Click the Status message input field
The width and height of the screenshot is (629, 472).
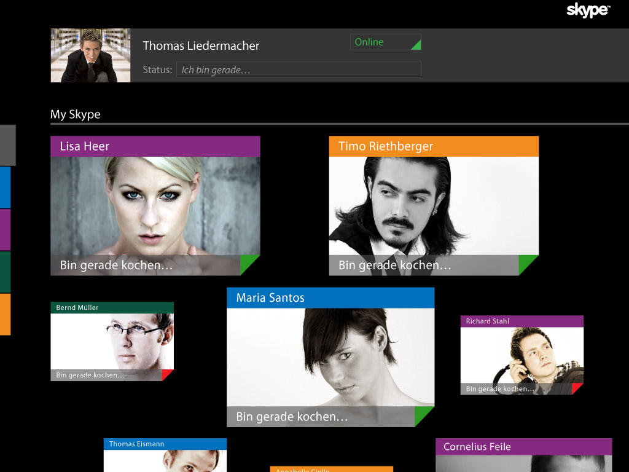pos(299,69)
